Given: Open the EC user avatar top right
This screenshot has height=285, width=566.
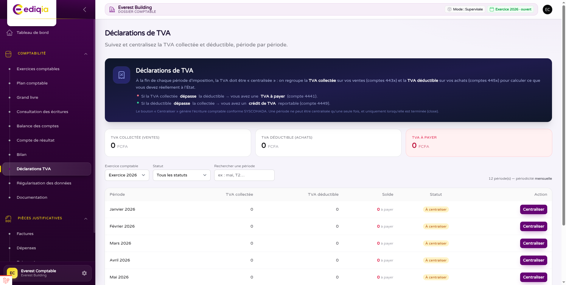Looking at the screenshot, I should pyautogui.click(x=548, y=10).
